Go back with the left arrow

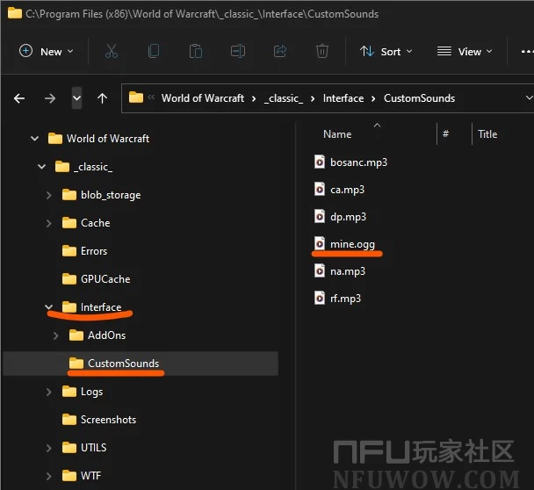click(19, 98)
